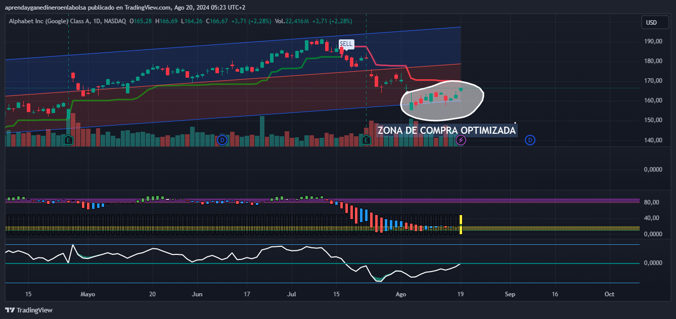This screenshot has height=319, width=676.
Task: Click the 140,00 price axis label
Action: tap(653, 140)
